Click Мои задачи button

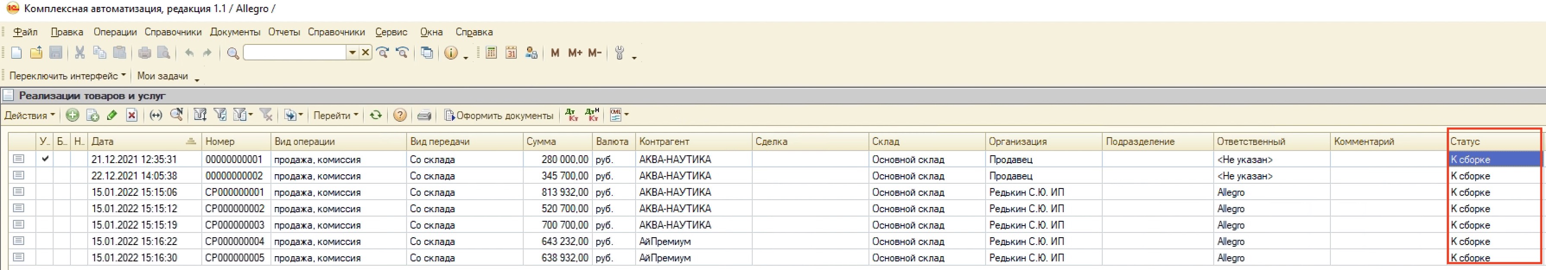[x=162, y=76]
